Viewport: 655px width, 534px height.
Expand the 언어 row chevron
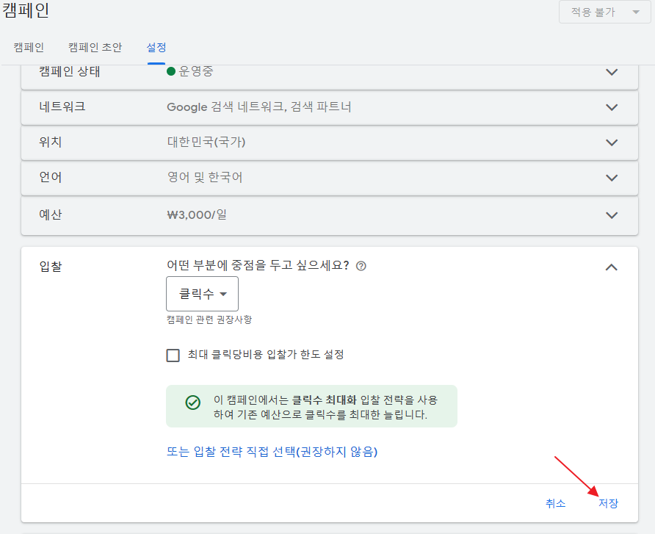coord(612,178)
